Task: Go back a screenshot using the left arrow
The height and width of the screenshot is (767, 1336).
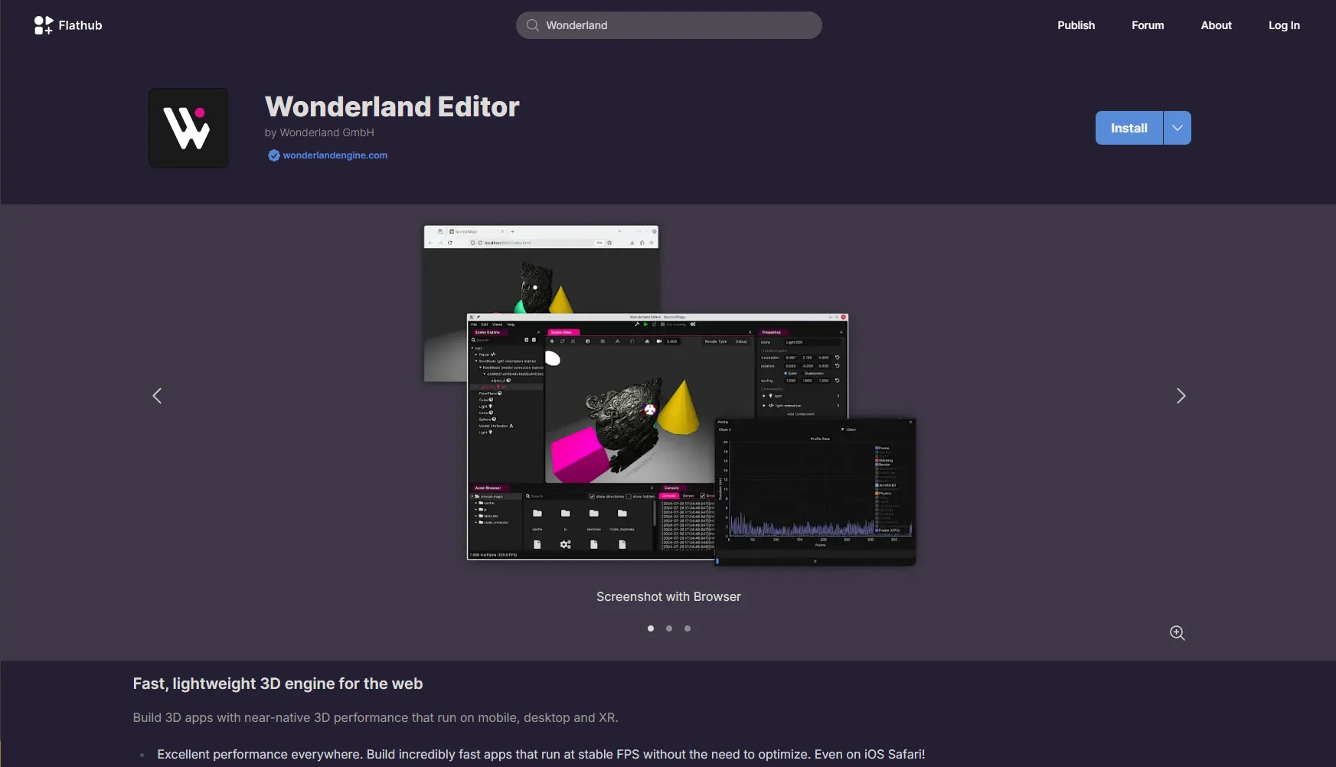Action: click(157, 396)
